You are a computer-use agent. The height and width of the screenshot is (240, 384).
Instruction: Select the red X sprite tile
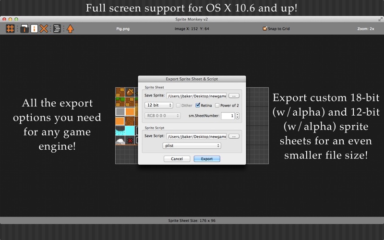pos(130,140)
